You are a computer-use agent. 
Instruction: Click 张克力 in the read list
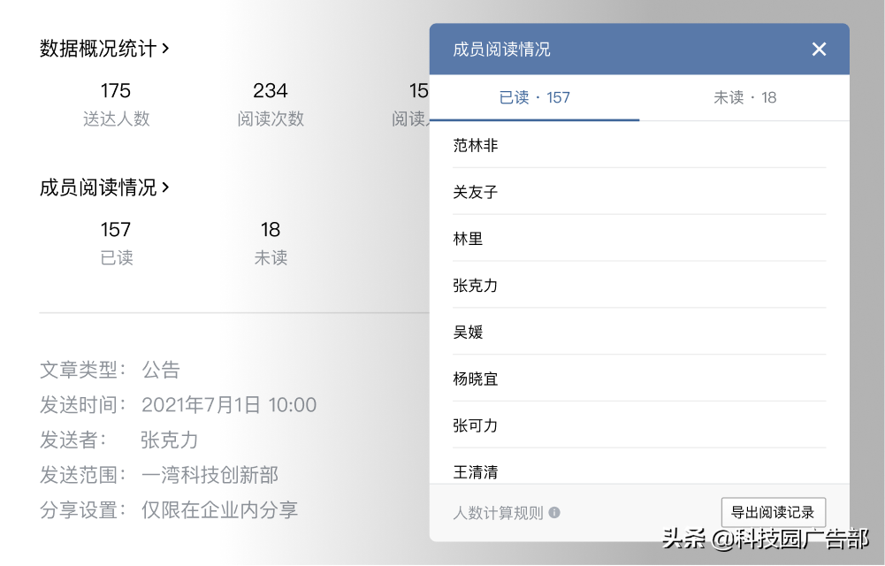(476, 285)
